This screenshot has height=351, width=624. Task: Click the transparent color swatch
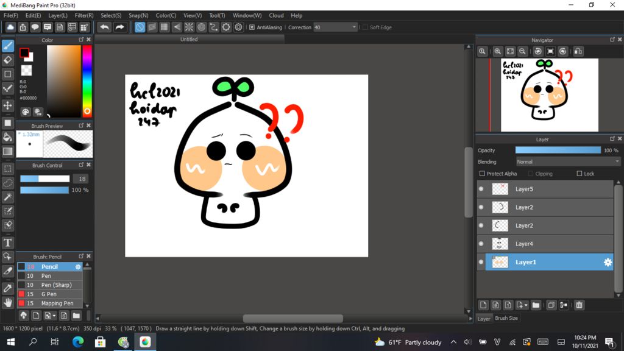[27, 71]
